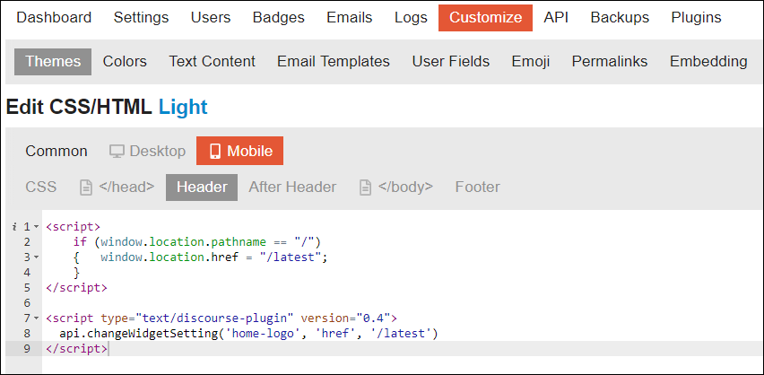The width and height of the screenshot is (764, 375).
Task: Open the Embedding section
Action: click(708, 61)
